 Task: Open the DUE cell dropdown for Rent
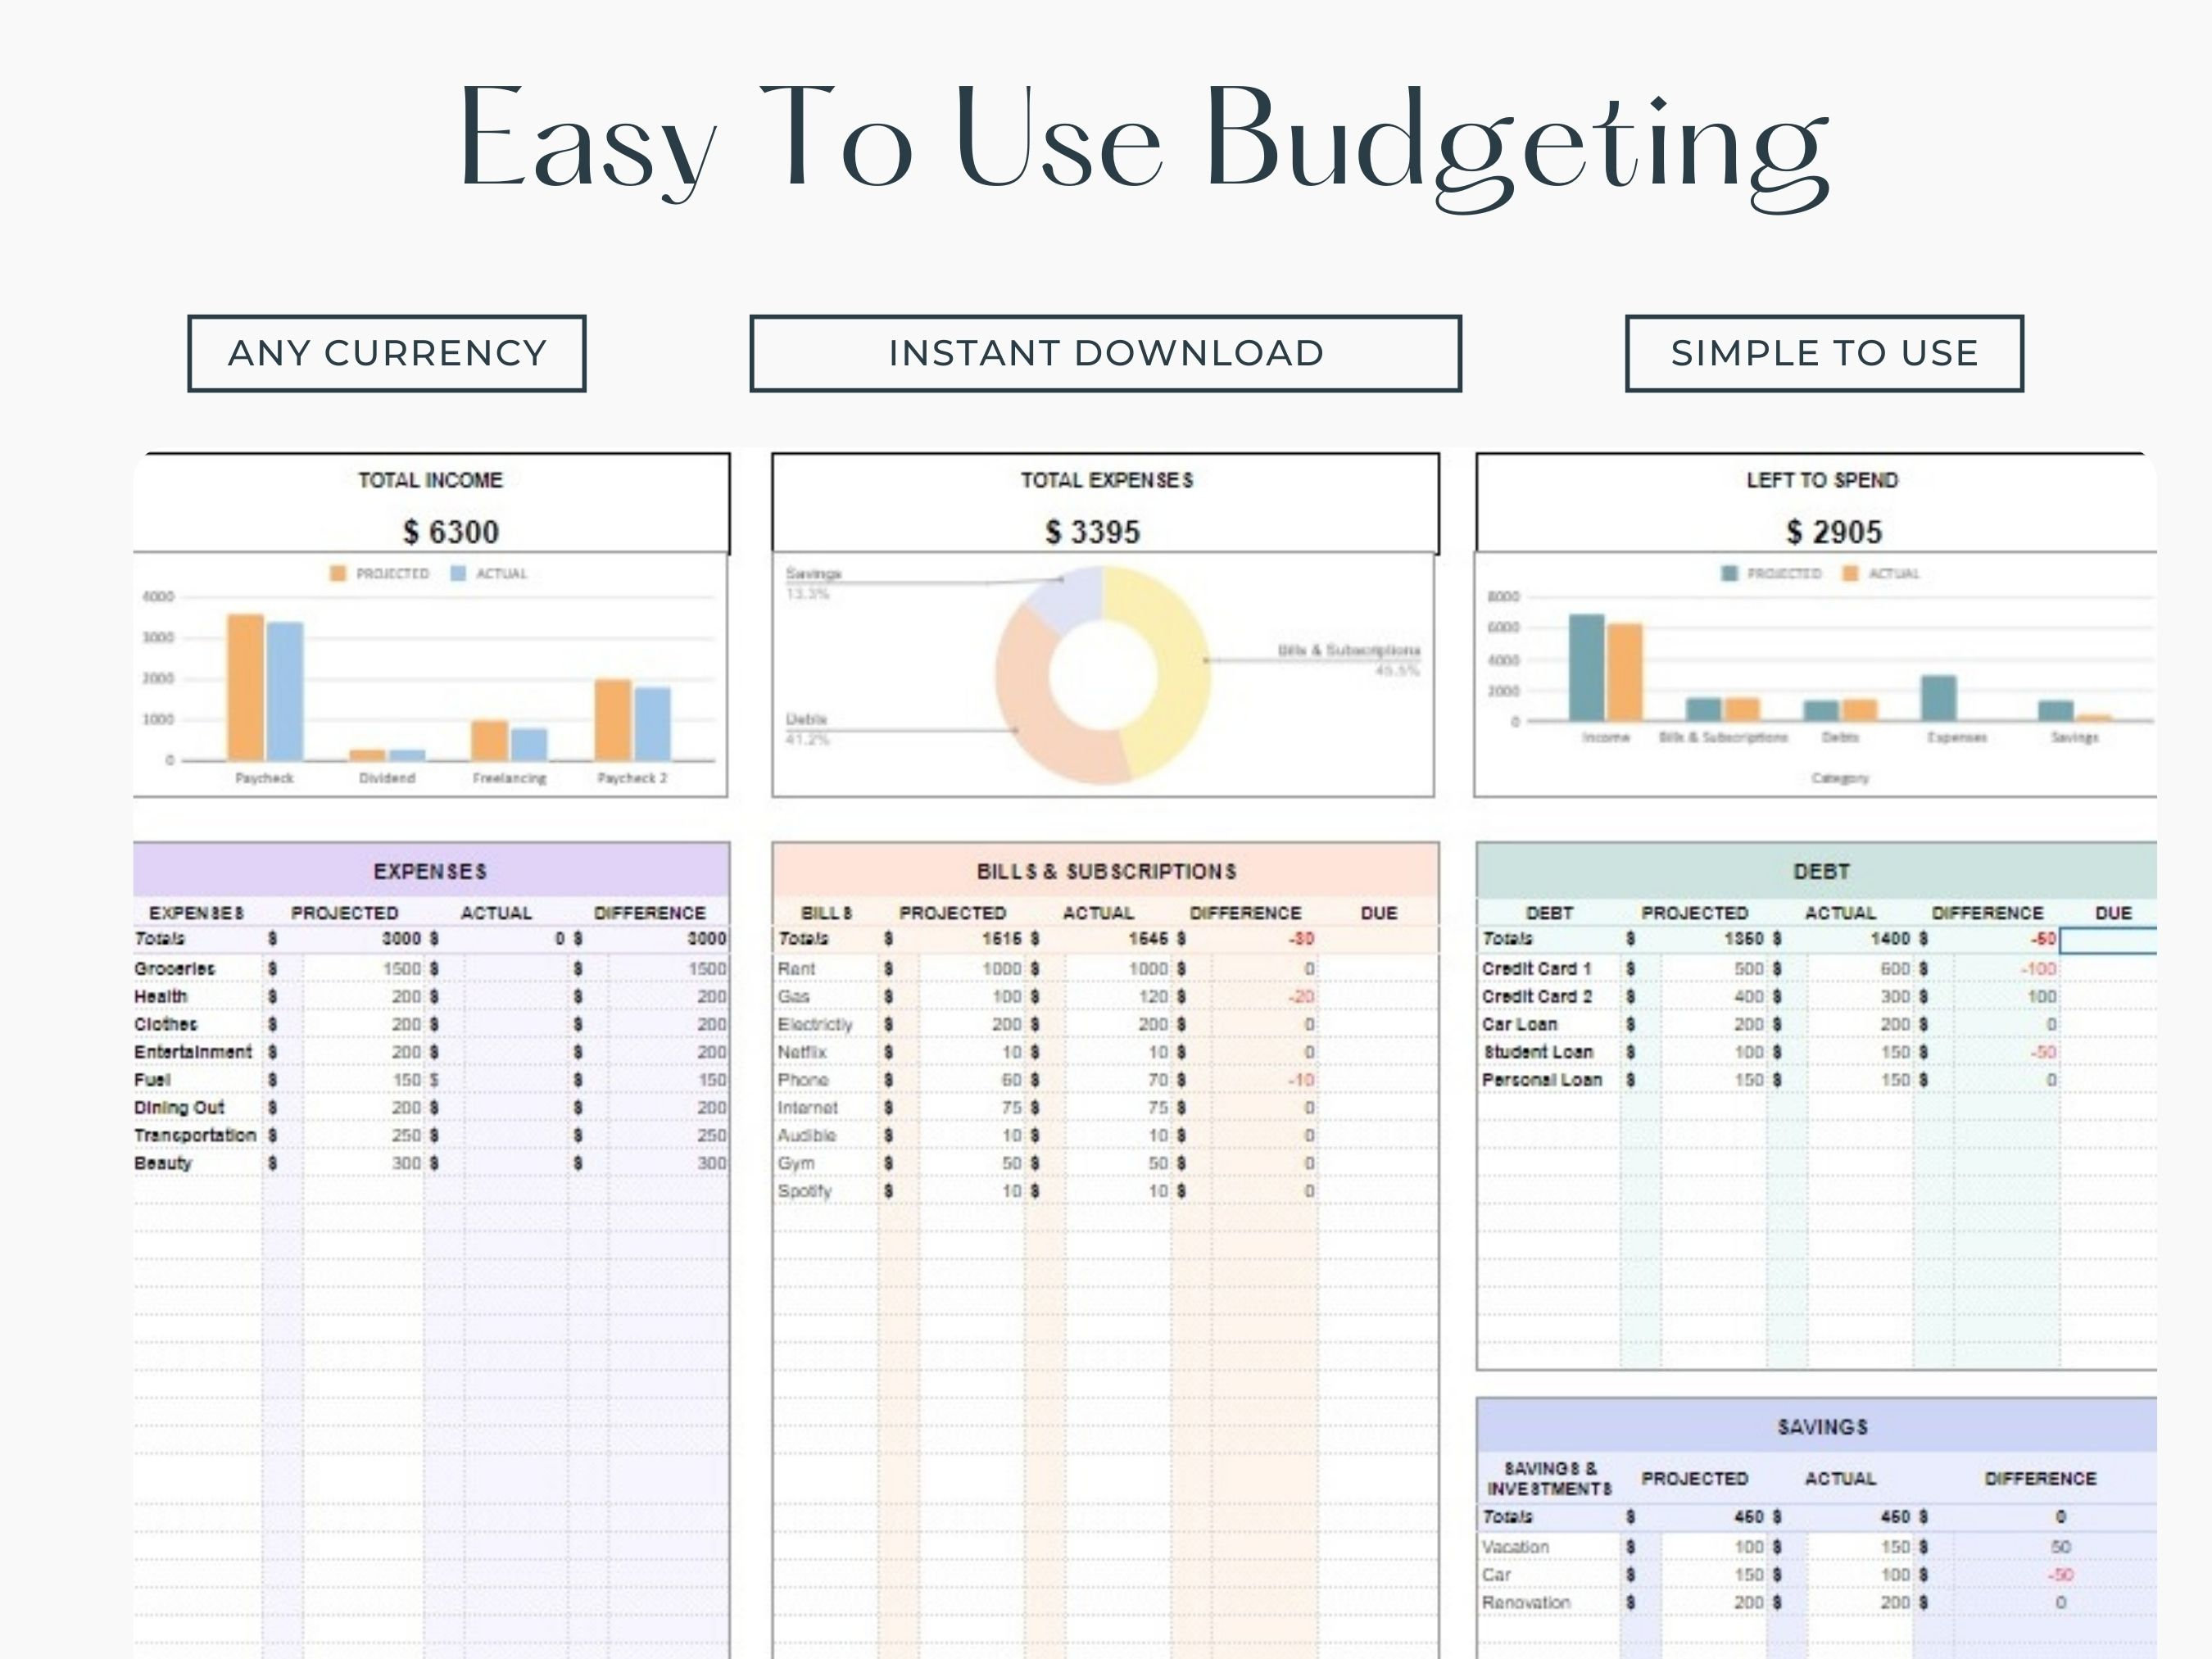tap(1380, 968)
